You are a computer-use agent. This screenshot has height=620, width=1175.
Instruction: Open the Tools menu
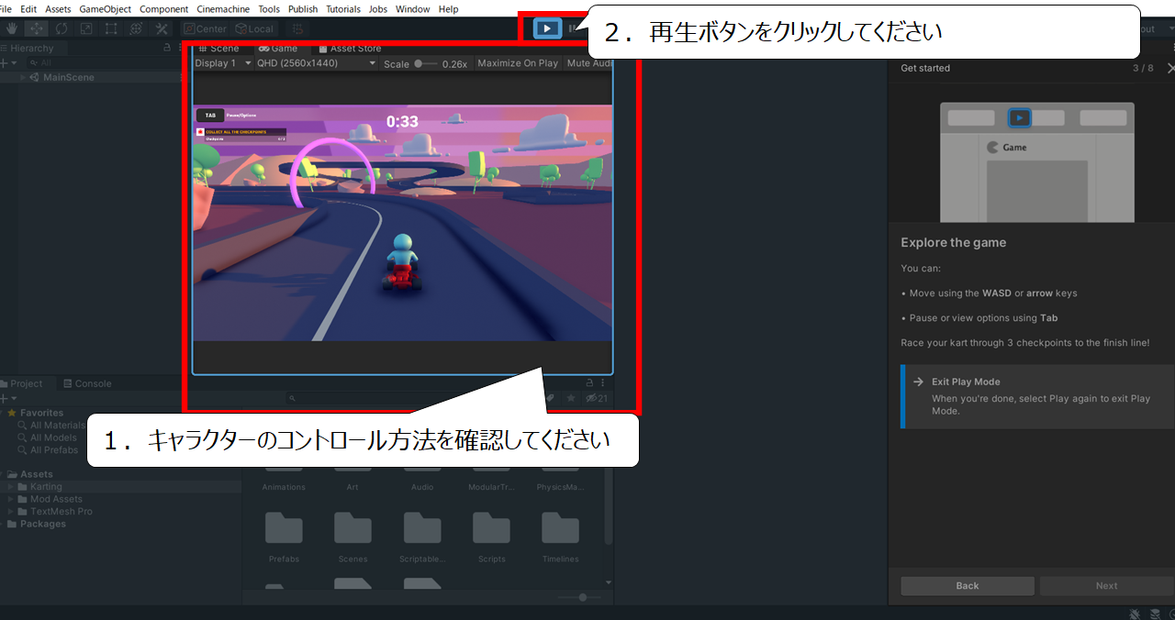(x=269, y=9)
